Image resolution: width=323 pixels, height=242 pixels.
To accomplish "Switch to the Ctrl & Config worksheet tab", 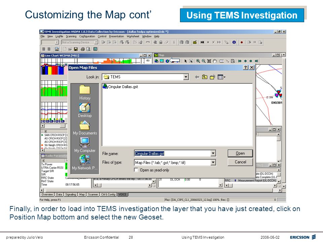I will (108, 195).
